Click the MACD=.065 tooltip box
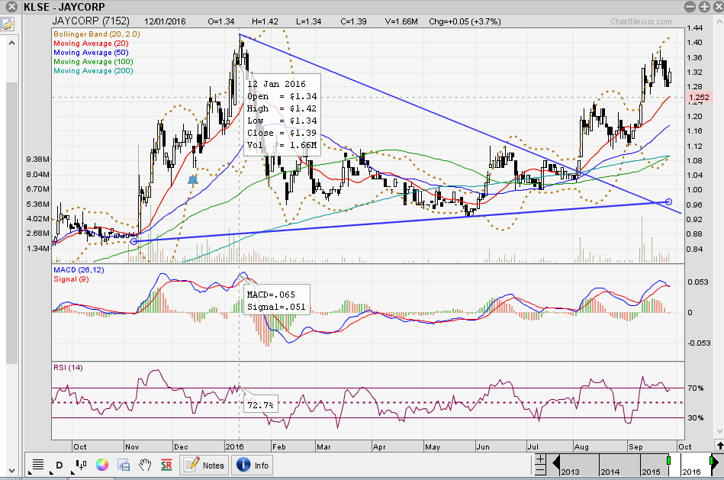 (x=276, y=301)
